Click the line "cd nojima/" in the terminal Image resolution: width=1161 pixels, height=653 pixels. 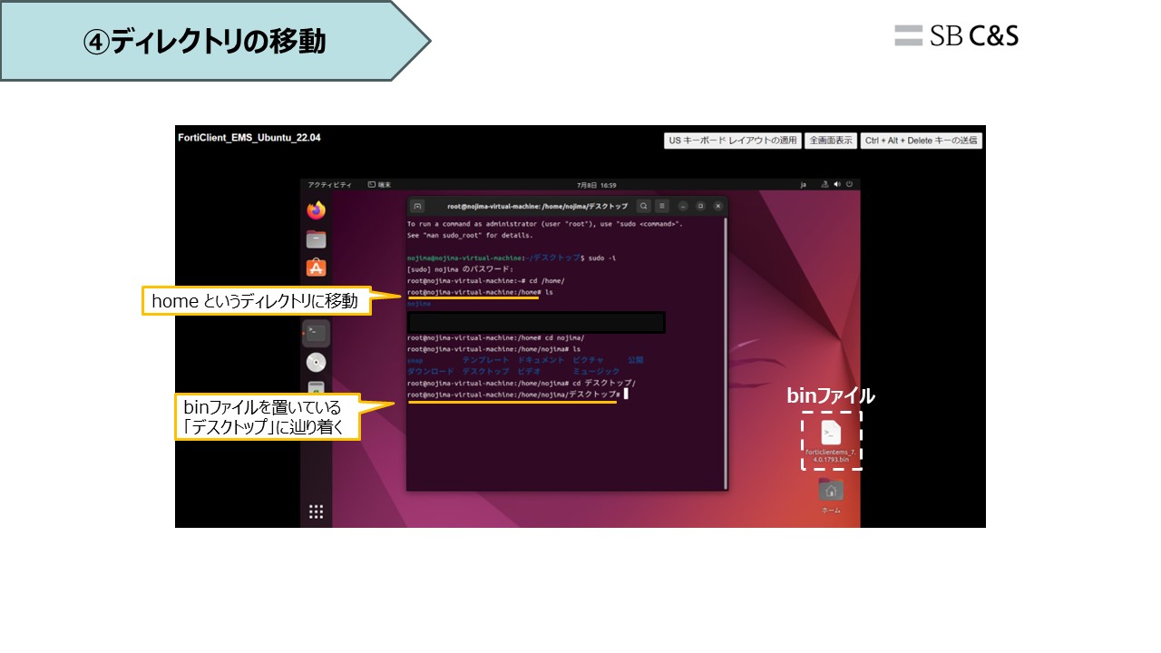pyautogui.click(x=496, y=337)
